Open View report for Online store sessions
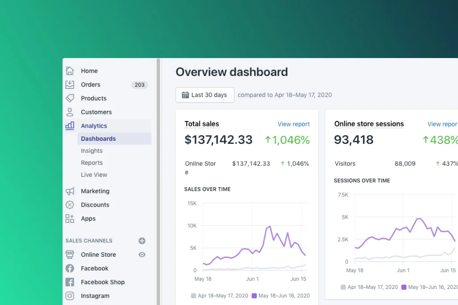Screen dimensions: 458x305 pyautogui.click(x=442, y=124)
